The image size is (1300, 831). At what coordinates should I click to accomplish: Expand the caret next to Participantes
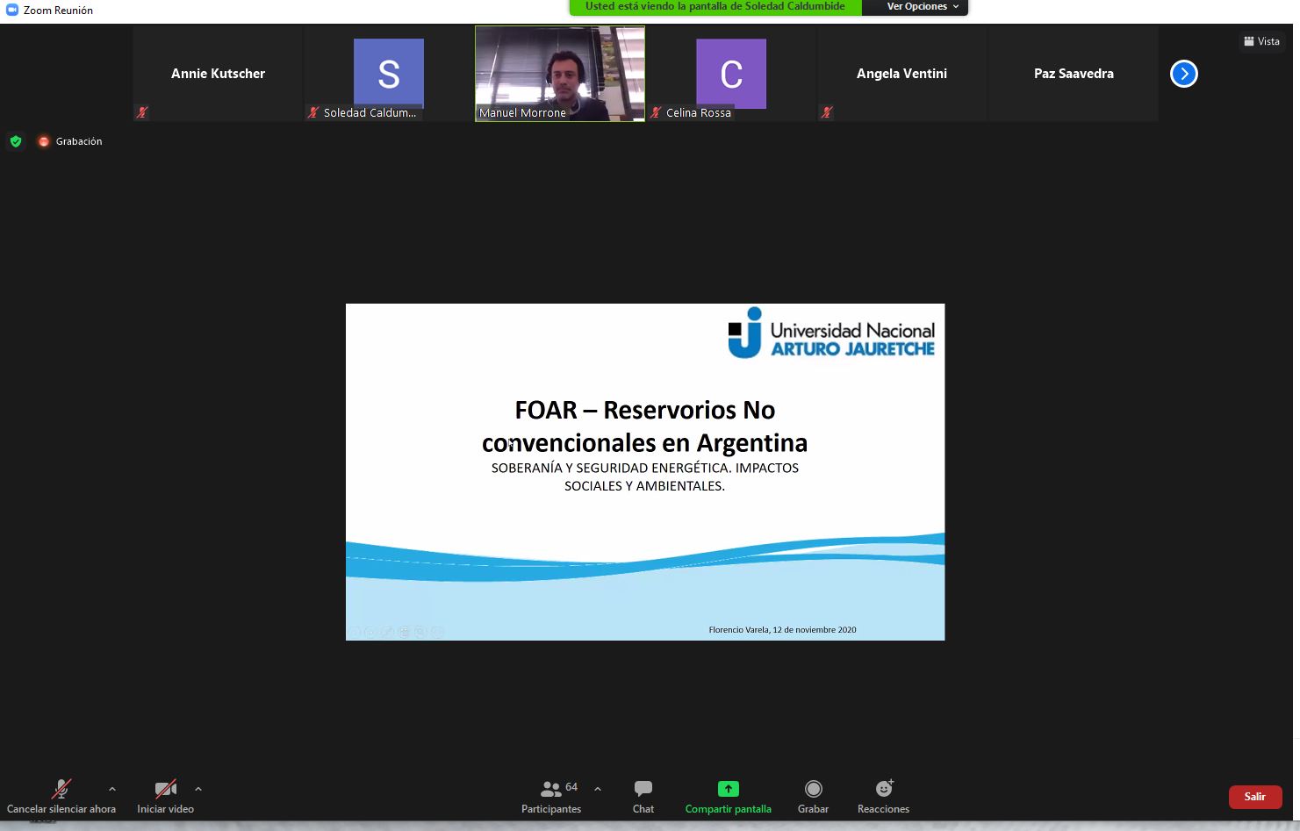[x=598, y=789]
